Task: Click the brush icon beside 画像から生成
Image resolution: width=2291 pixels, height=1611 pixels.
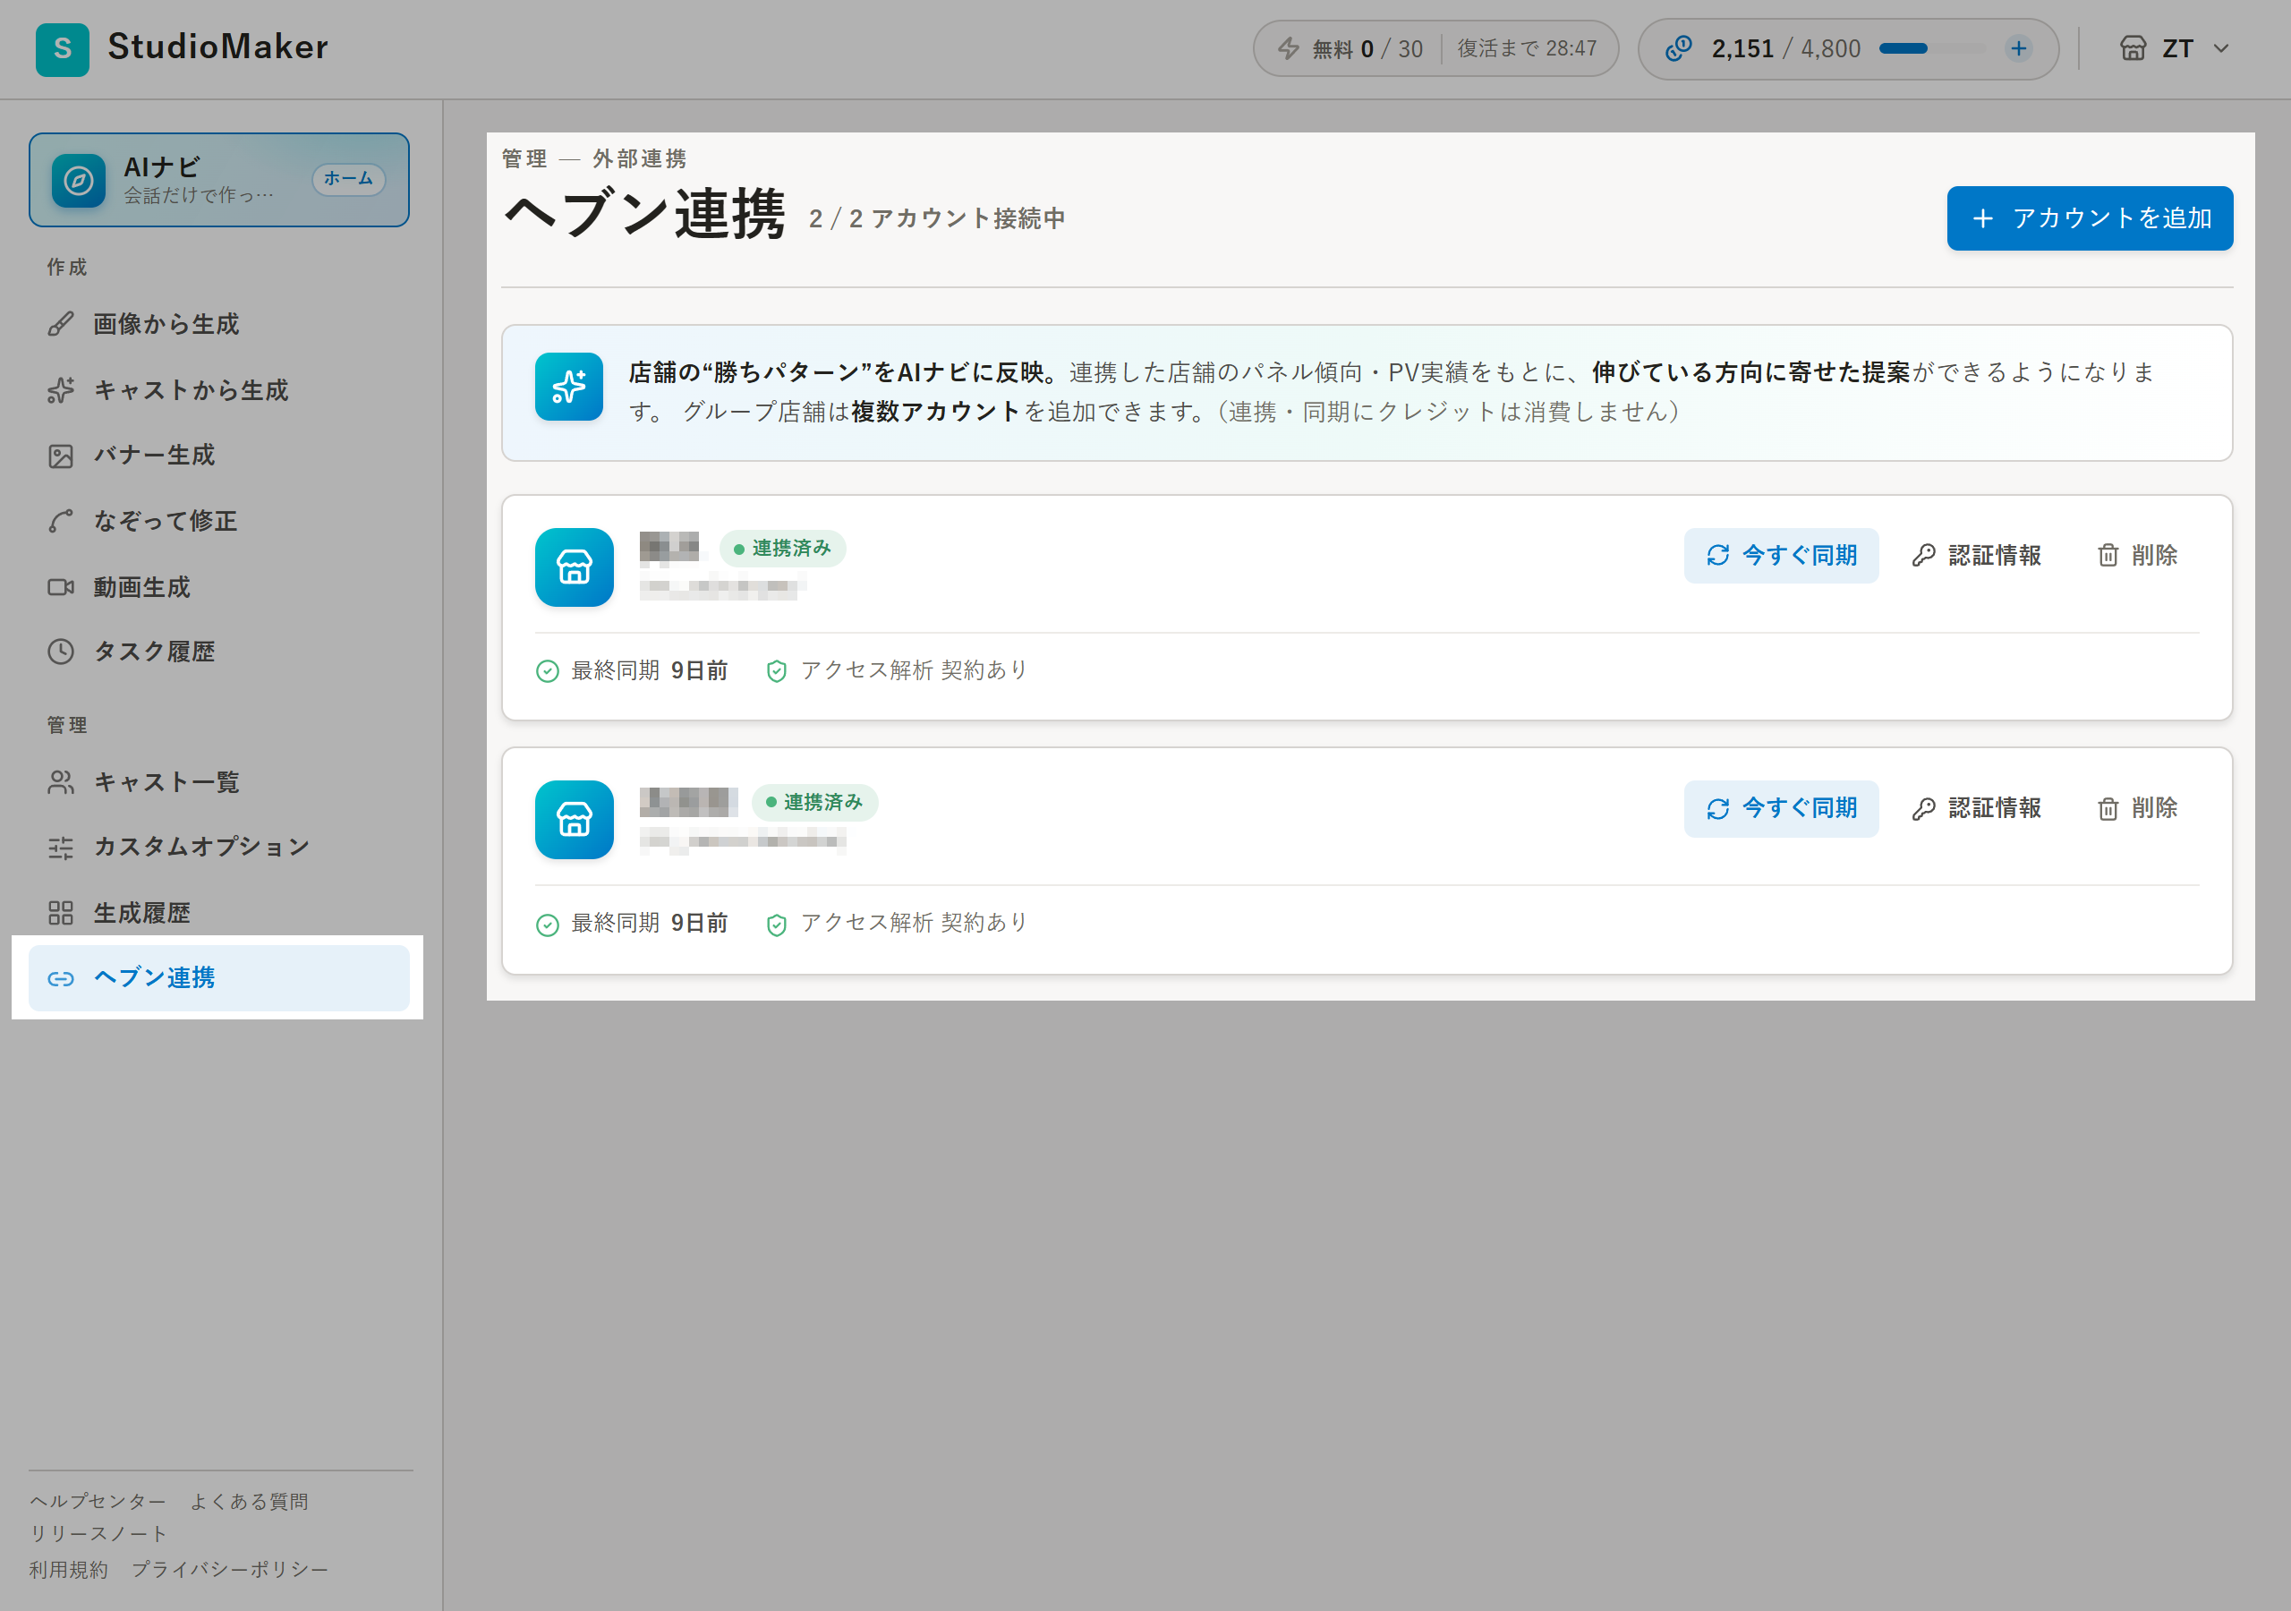Action: [61, 324]
